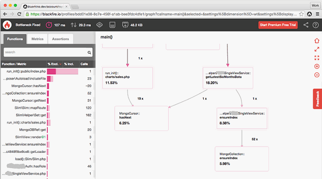Open the help question mark icon
322x179 pixels.
315,25
